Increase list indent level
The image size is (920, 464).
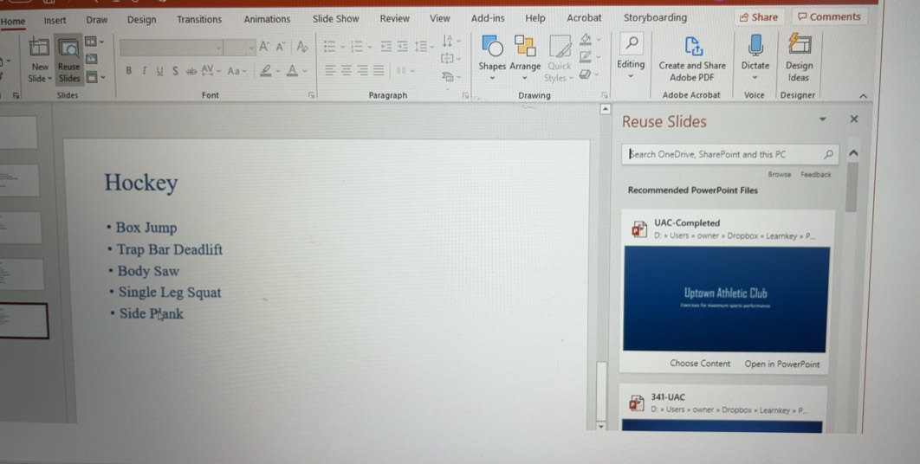click(402, 47)
